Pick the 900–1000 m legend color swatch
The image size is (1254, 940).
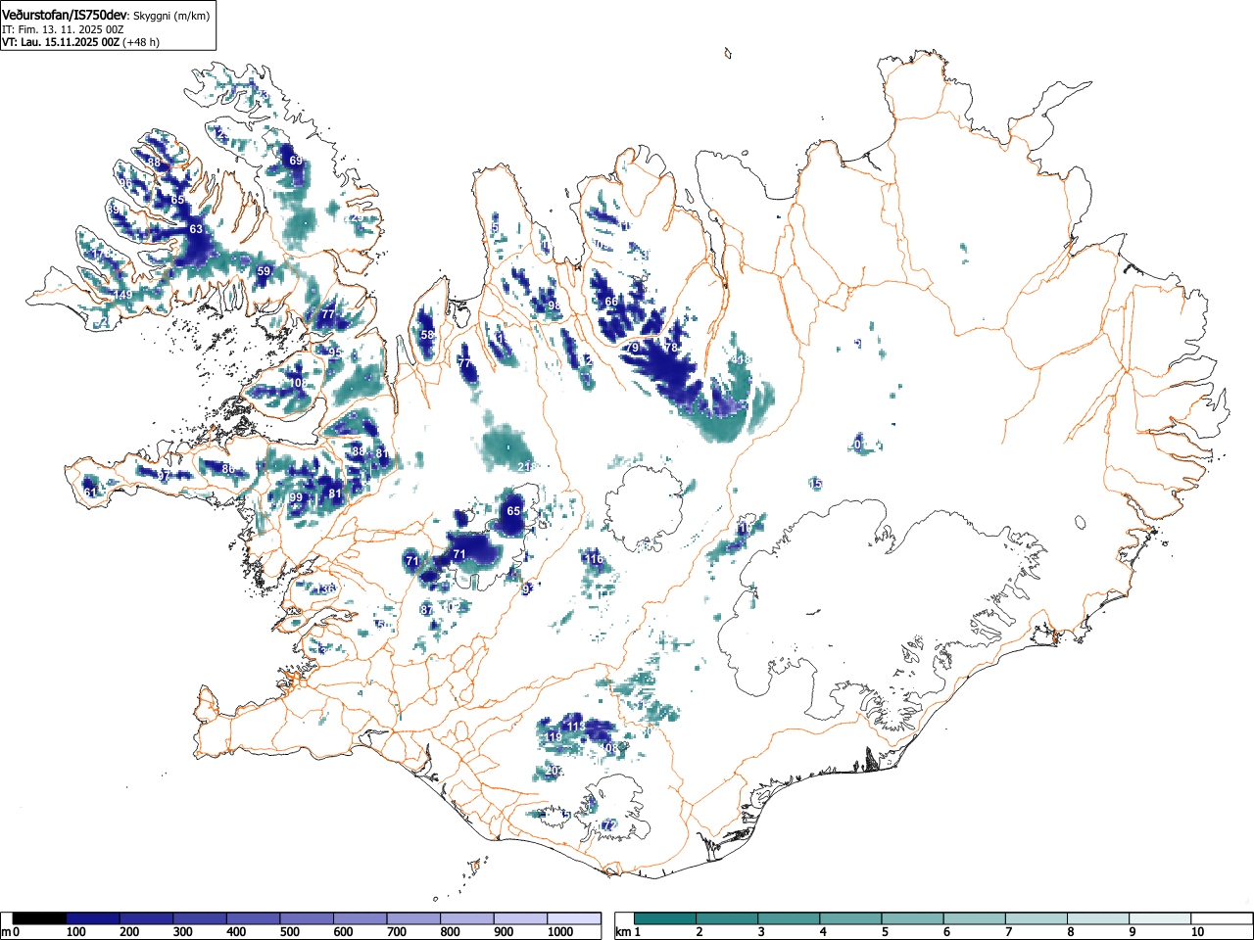(520, 918)
